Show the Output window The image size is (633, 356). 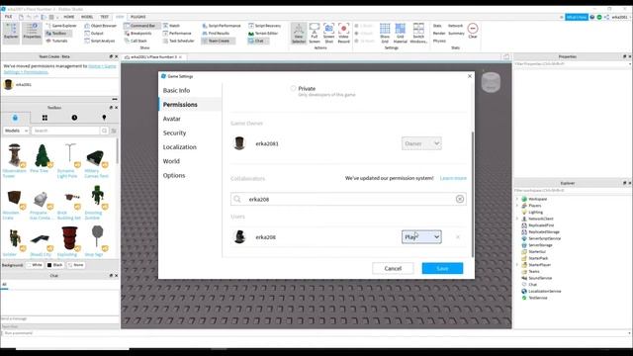click(94, 33)
